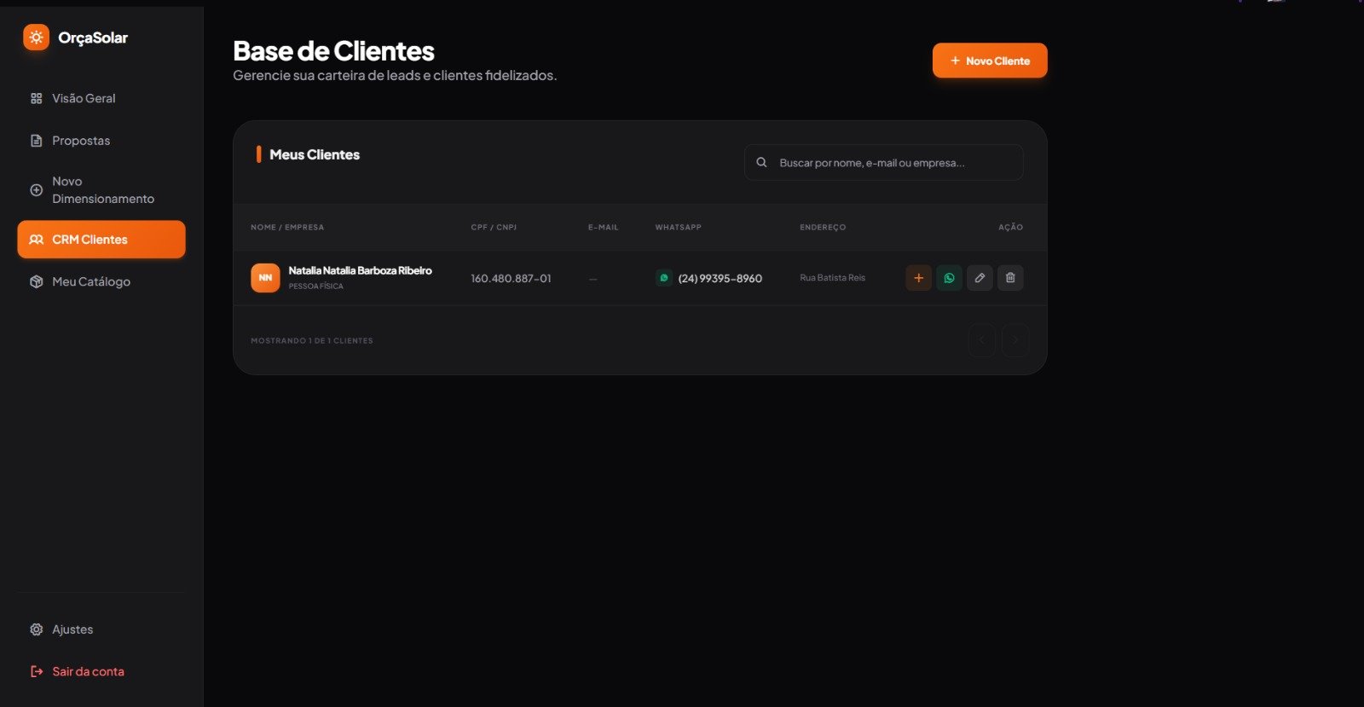
Task: Click the Propostas document icon
Action: (x=36, y=141)
